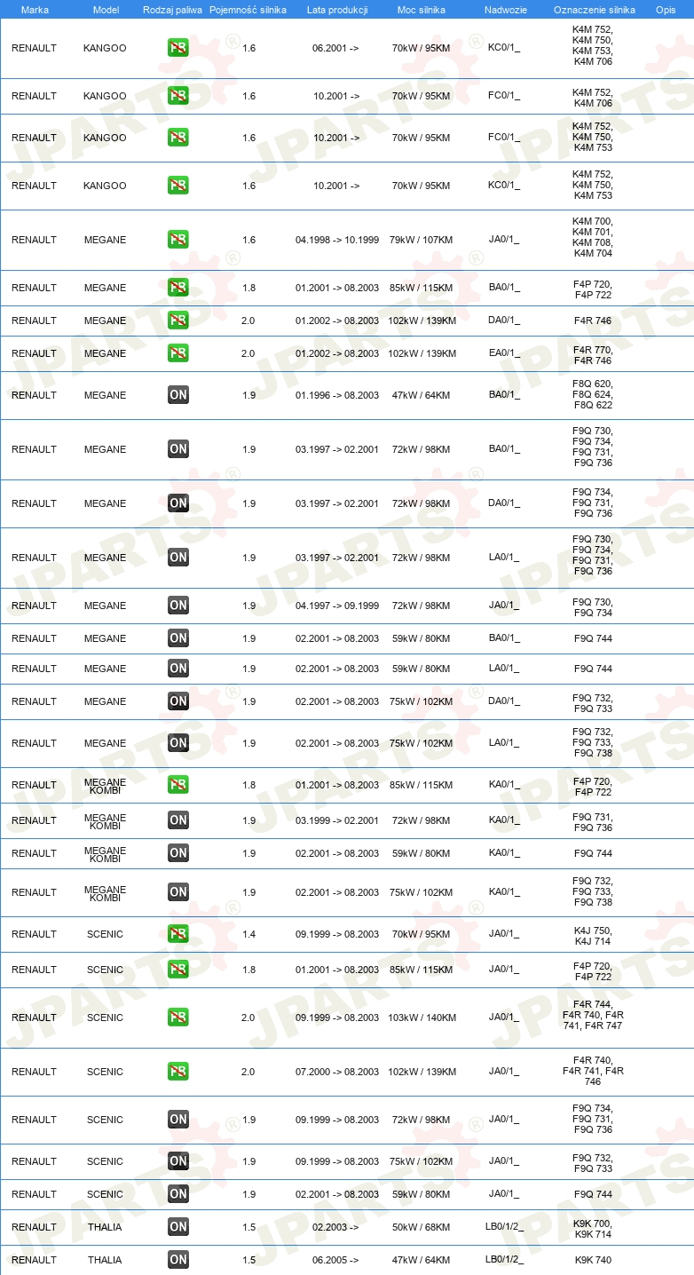Screen dimensions: 694x1275
Task: Select the PB icon for SCENIC 103kW / 140KM
Action: tap(178, 1018)
